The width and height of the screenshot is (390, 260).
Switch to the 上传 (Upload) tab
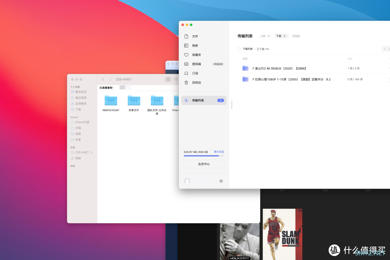265,36
